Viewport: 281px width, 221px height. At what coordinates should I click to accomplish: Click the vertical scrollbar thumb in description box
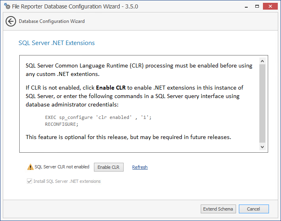point(262,104)
